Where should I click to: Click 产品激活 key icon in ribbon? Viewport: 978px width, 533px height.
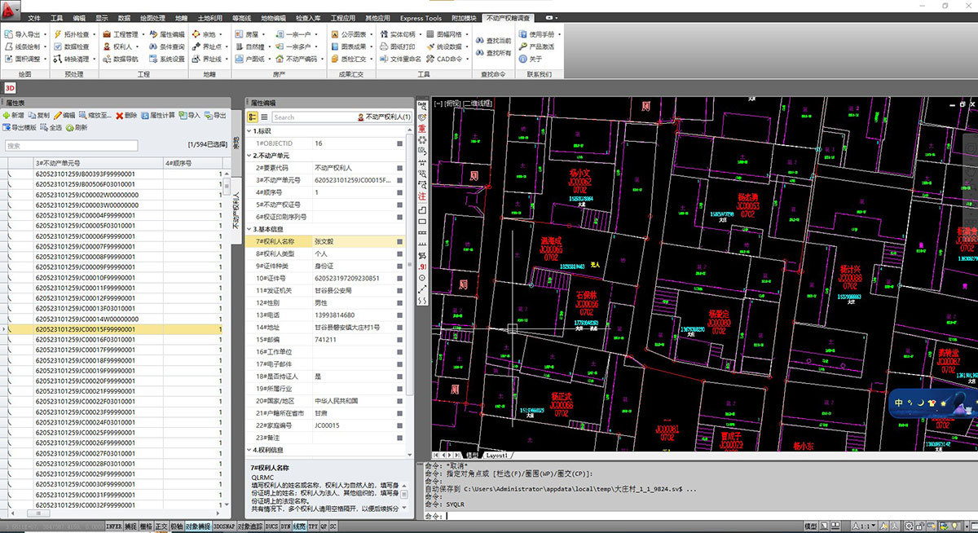tap(523, 46)
